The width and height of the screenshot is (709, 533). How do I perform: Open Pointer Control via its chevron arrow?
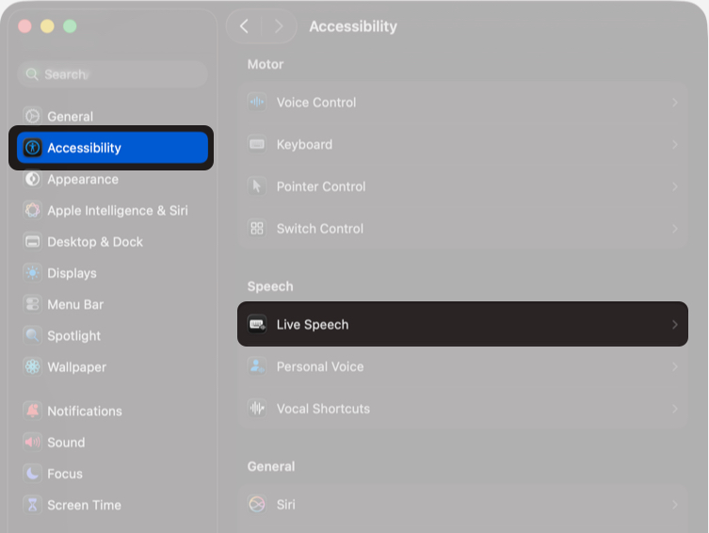click(x=674, y=186)
